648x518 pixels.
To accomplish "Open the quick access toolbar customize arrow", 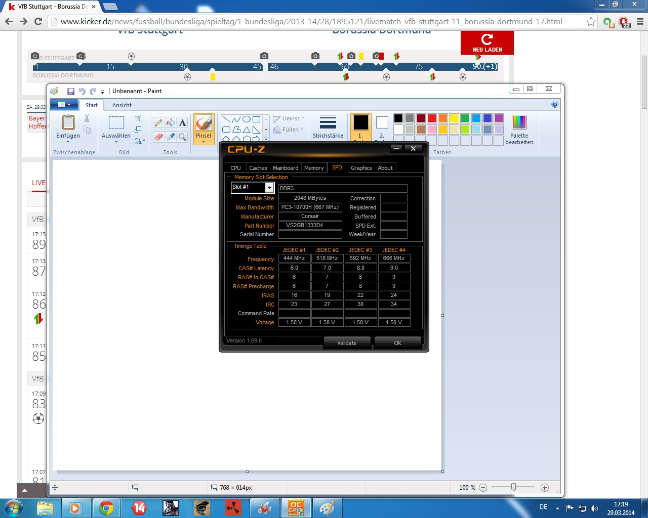I will (102, 92).
